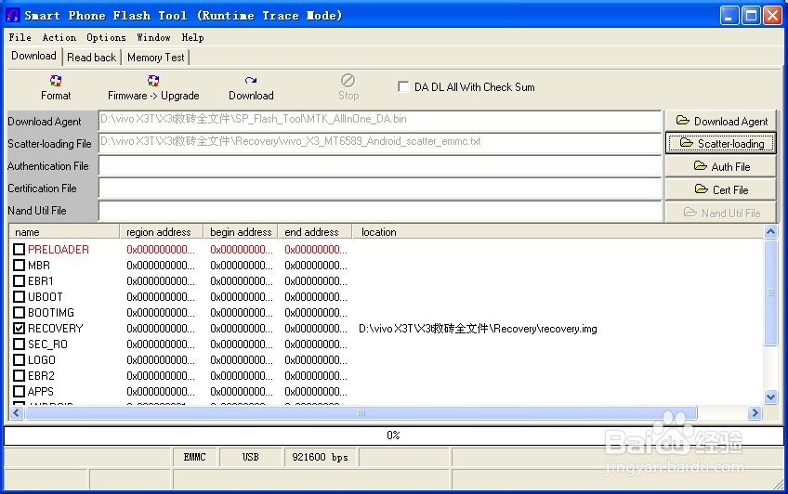Viewport: 788px width, 494px height.
Task: Open the File menu
Action: 20,37
